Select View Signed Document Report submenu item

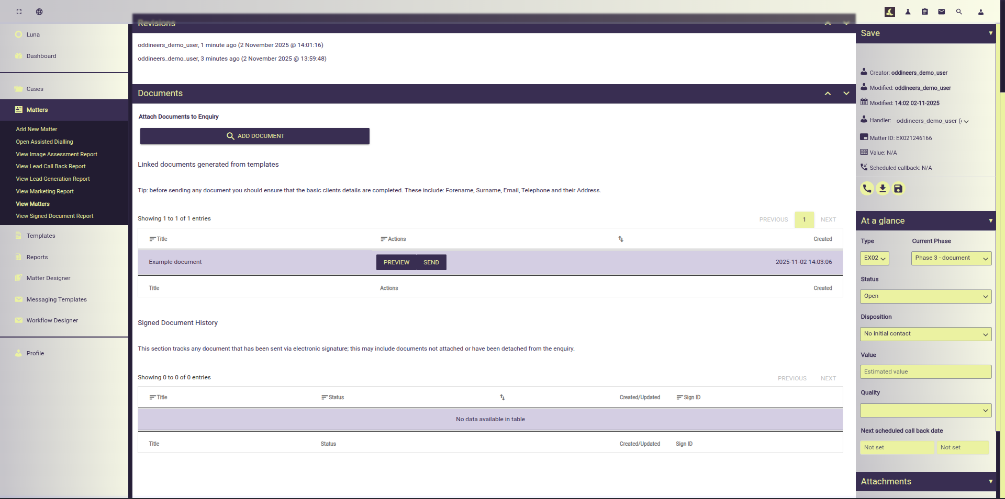pos(54,216)
